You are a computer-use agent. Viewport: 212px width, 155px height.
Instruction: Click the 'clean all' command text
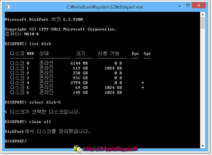40,122
